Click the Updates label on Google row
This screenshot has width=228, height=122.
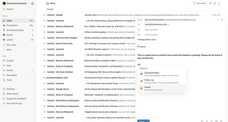pos(51,15)
